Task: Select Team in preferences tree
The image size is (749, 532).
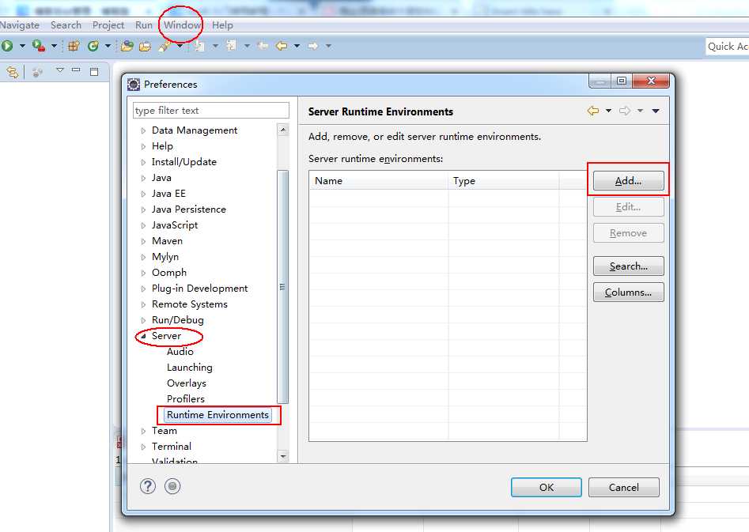Action: pos(165,431)
